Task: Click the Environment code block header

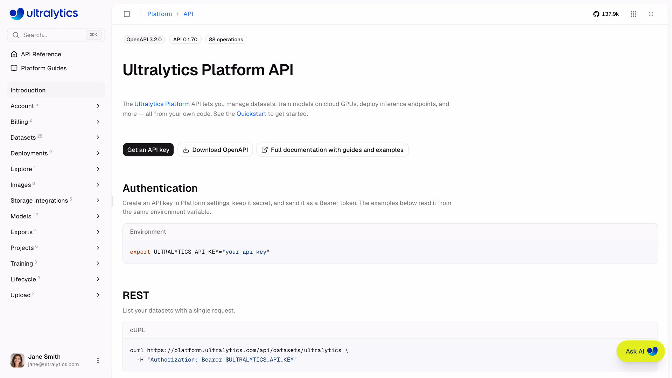Action: pyautogui.click(x=390, y=232)
